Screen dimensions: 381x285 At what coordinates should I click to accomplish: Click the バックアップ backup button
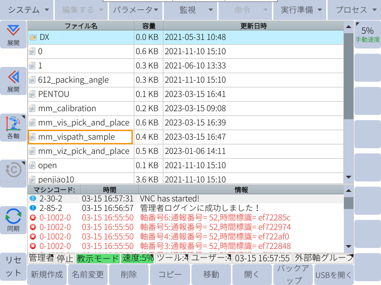(293, 275)
